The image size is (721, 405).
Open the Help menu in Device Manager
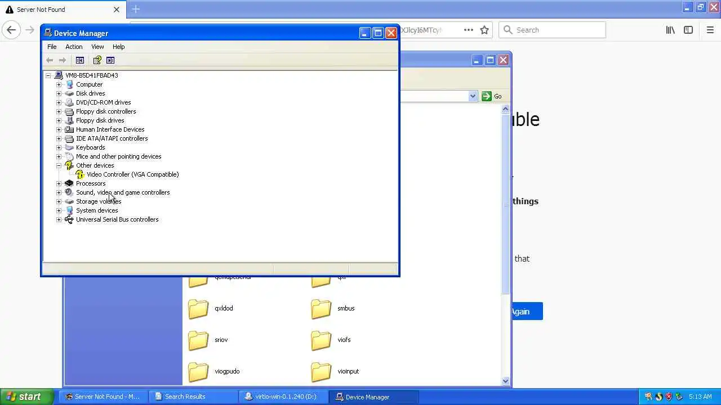point(118,47)
